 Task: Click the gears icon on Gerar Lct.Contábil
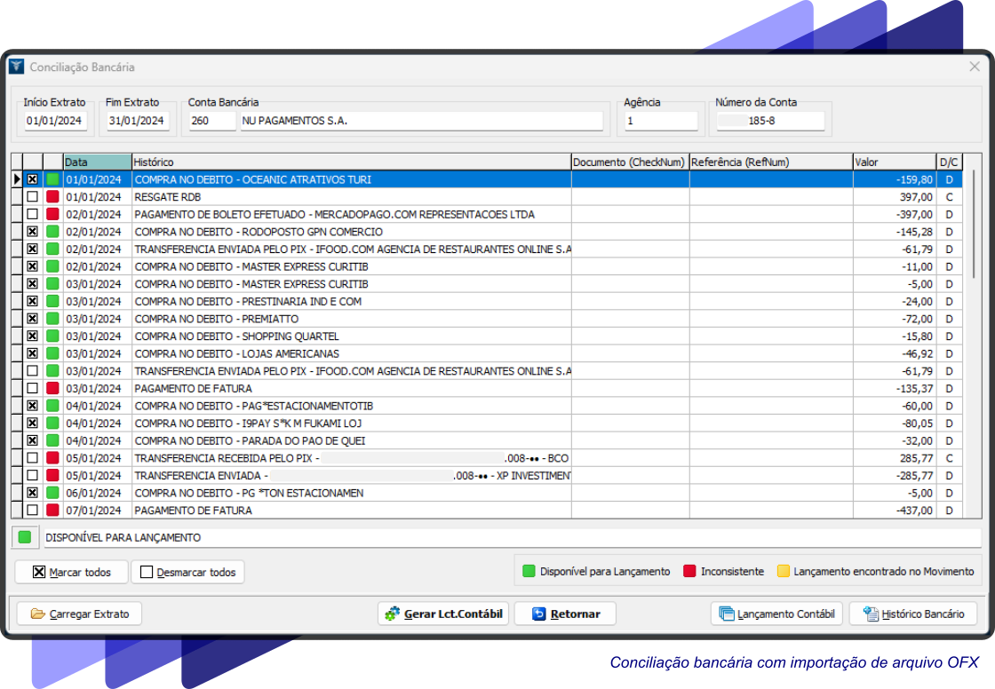(391, 614)
